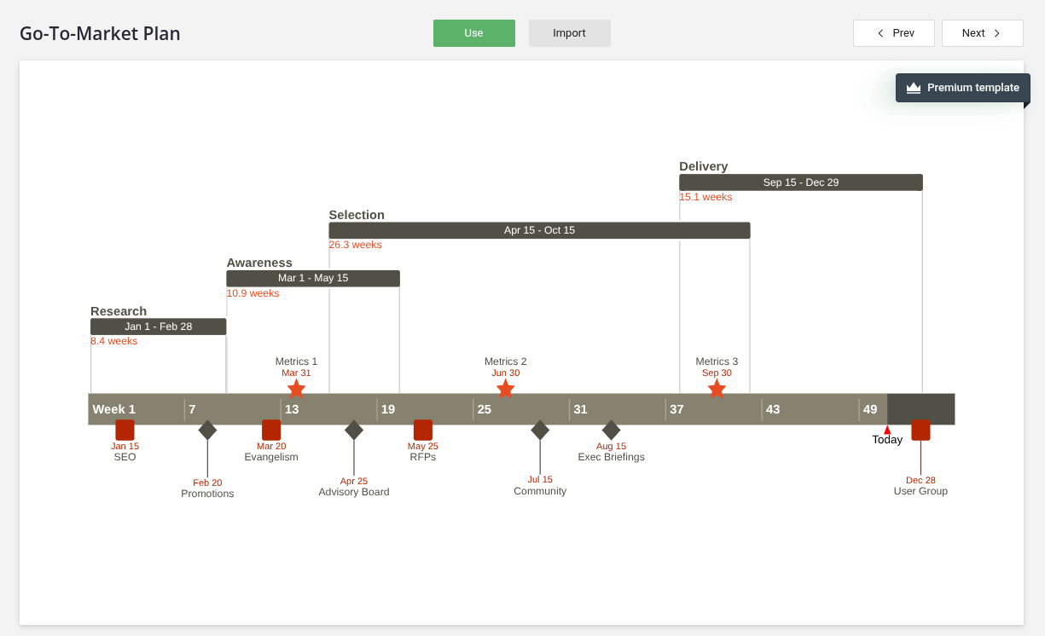The height and width of the screenshot is (636, 1045).
Task: Click the Research task title
Action: [x=119, y=311]
